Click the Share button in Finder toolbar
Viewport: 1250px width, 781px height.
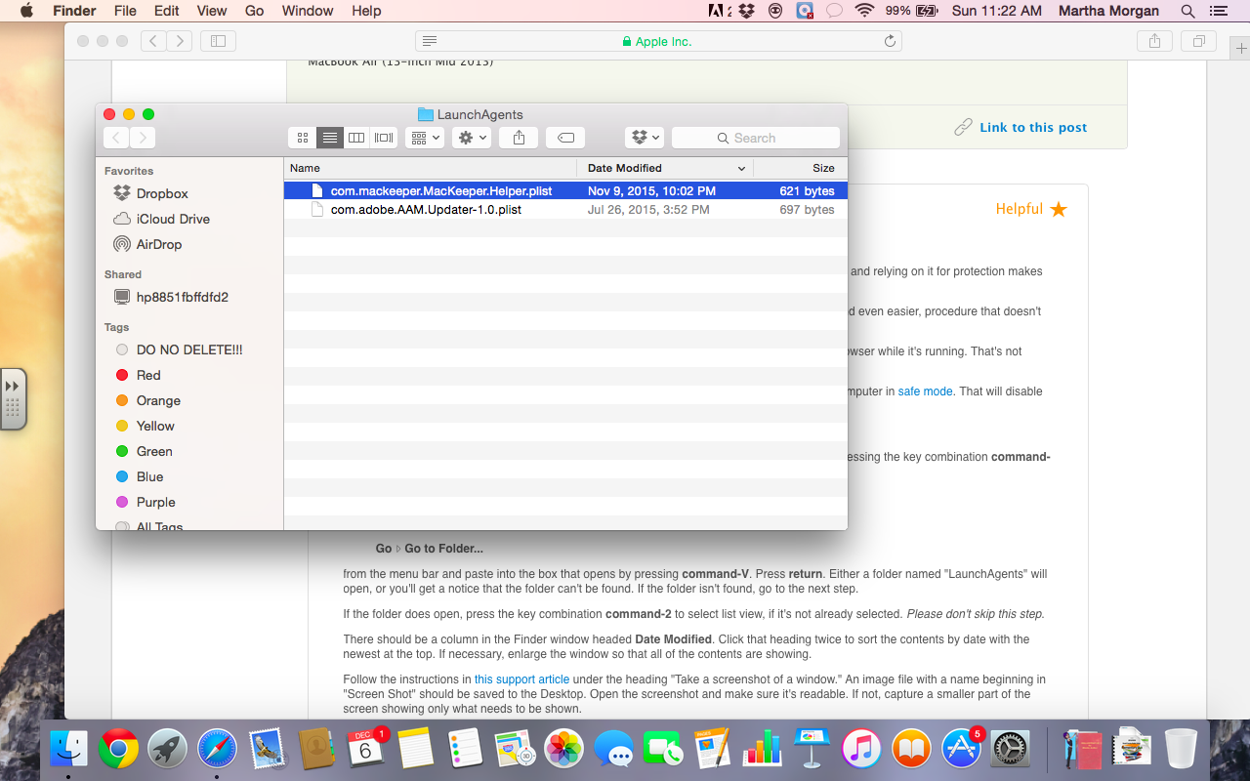tap(519, 138)
